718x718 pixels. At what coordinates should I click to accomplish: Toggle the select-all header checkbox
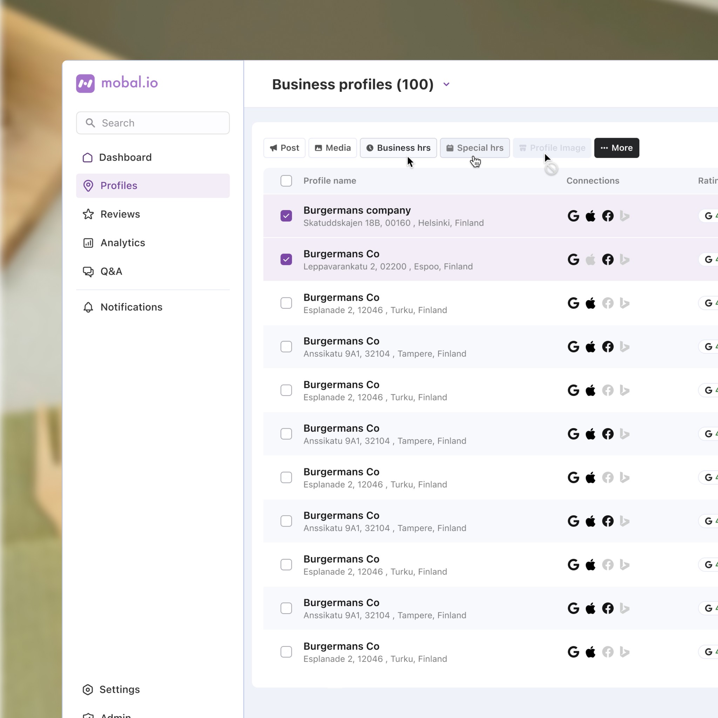click(x=286, y=181)
